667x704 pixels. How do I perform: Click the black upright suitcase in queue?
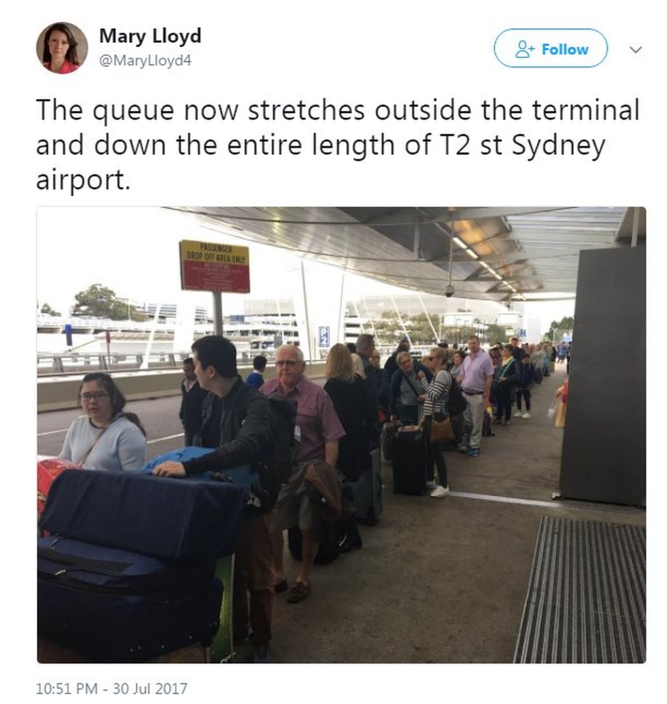409,459
